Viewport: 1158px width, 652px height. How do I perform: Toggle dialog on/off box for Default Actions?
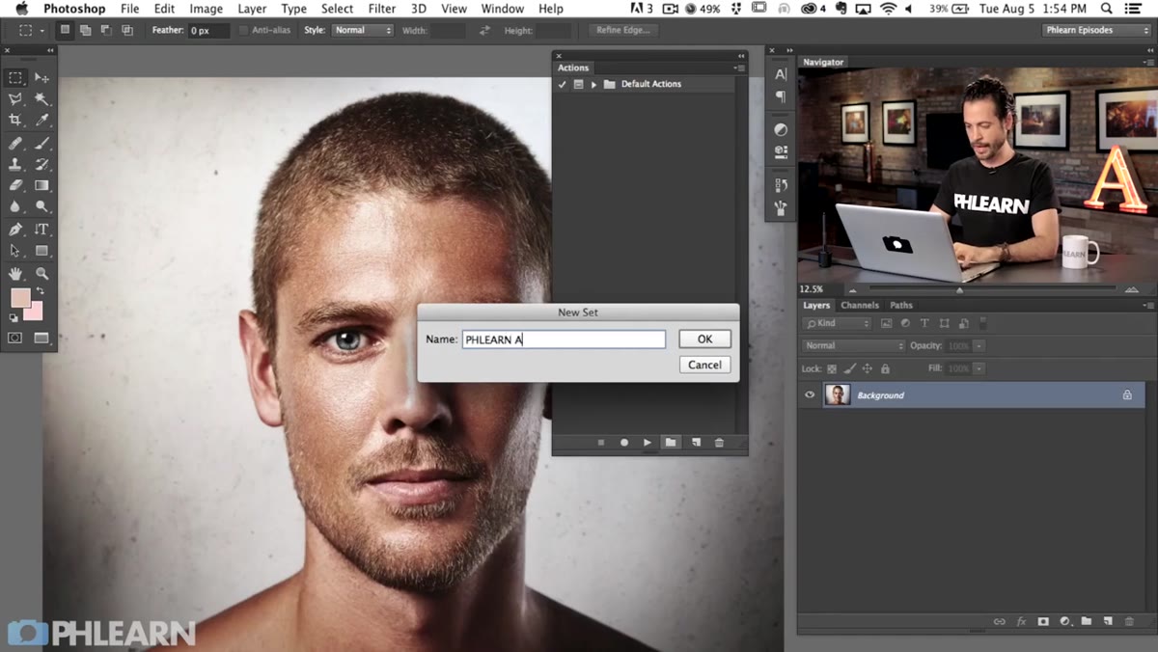click(x=578, y=85)
